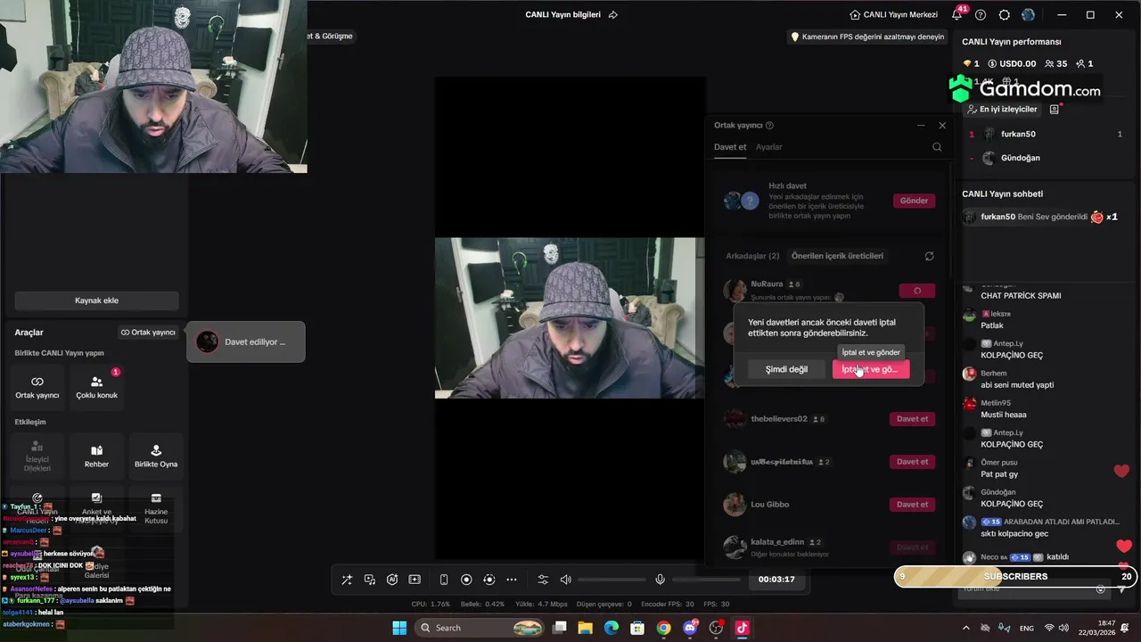The height and width of the screenshot is (642, 1141).
Task: Open the Ortak yayıncı tool tile
Action: click(x=37, y=387)
